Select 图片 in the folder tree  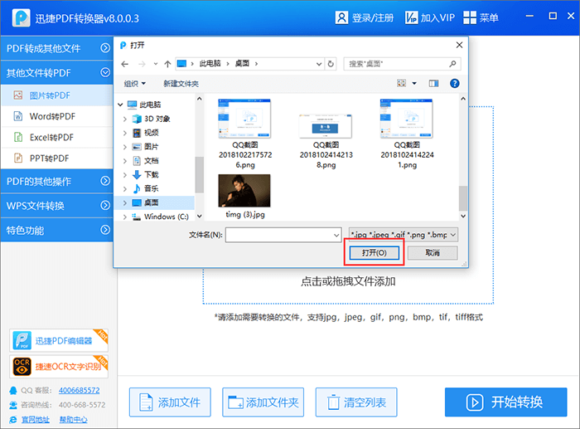pyautogui.click(x=151, y=147)
